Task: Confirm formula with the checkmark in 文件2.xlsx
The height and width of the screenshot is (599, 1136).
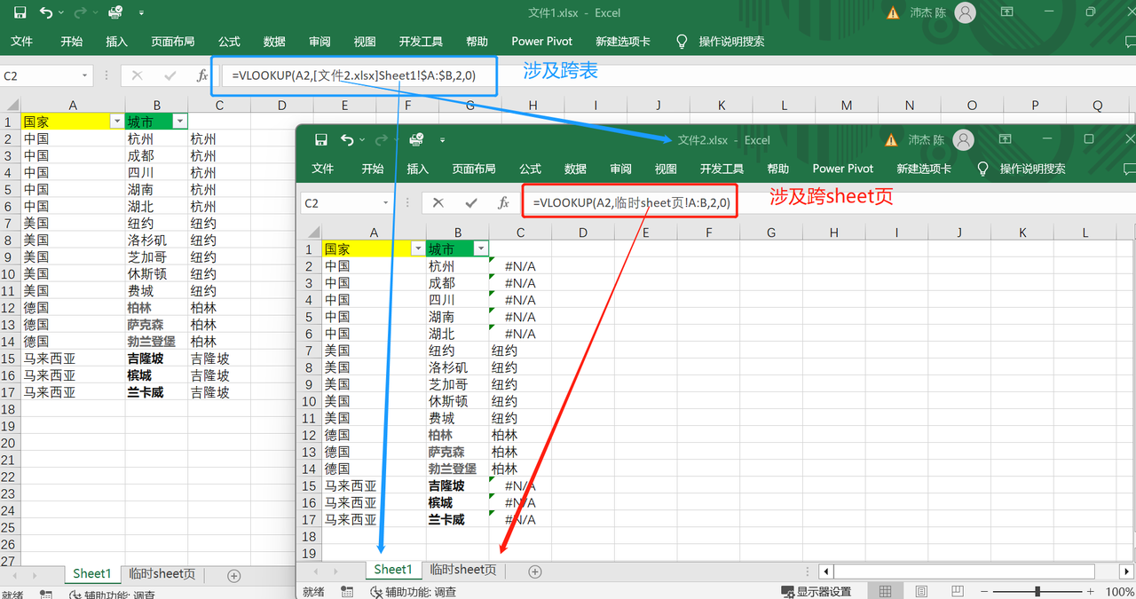Action: click(470, 203)
